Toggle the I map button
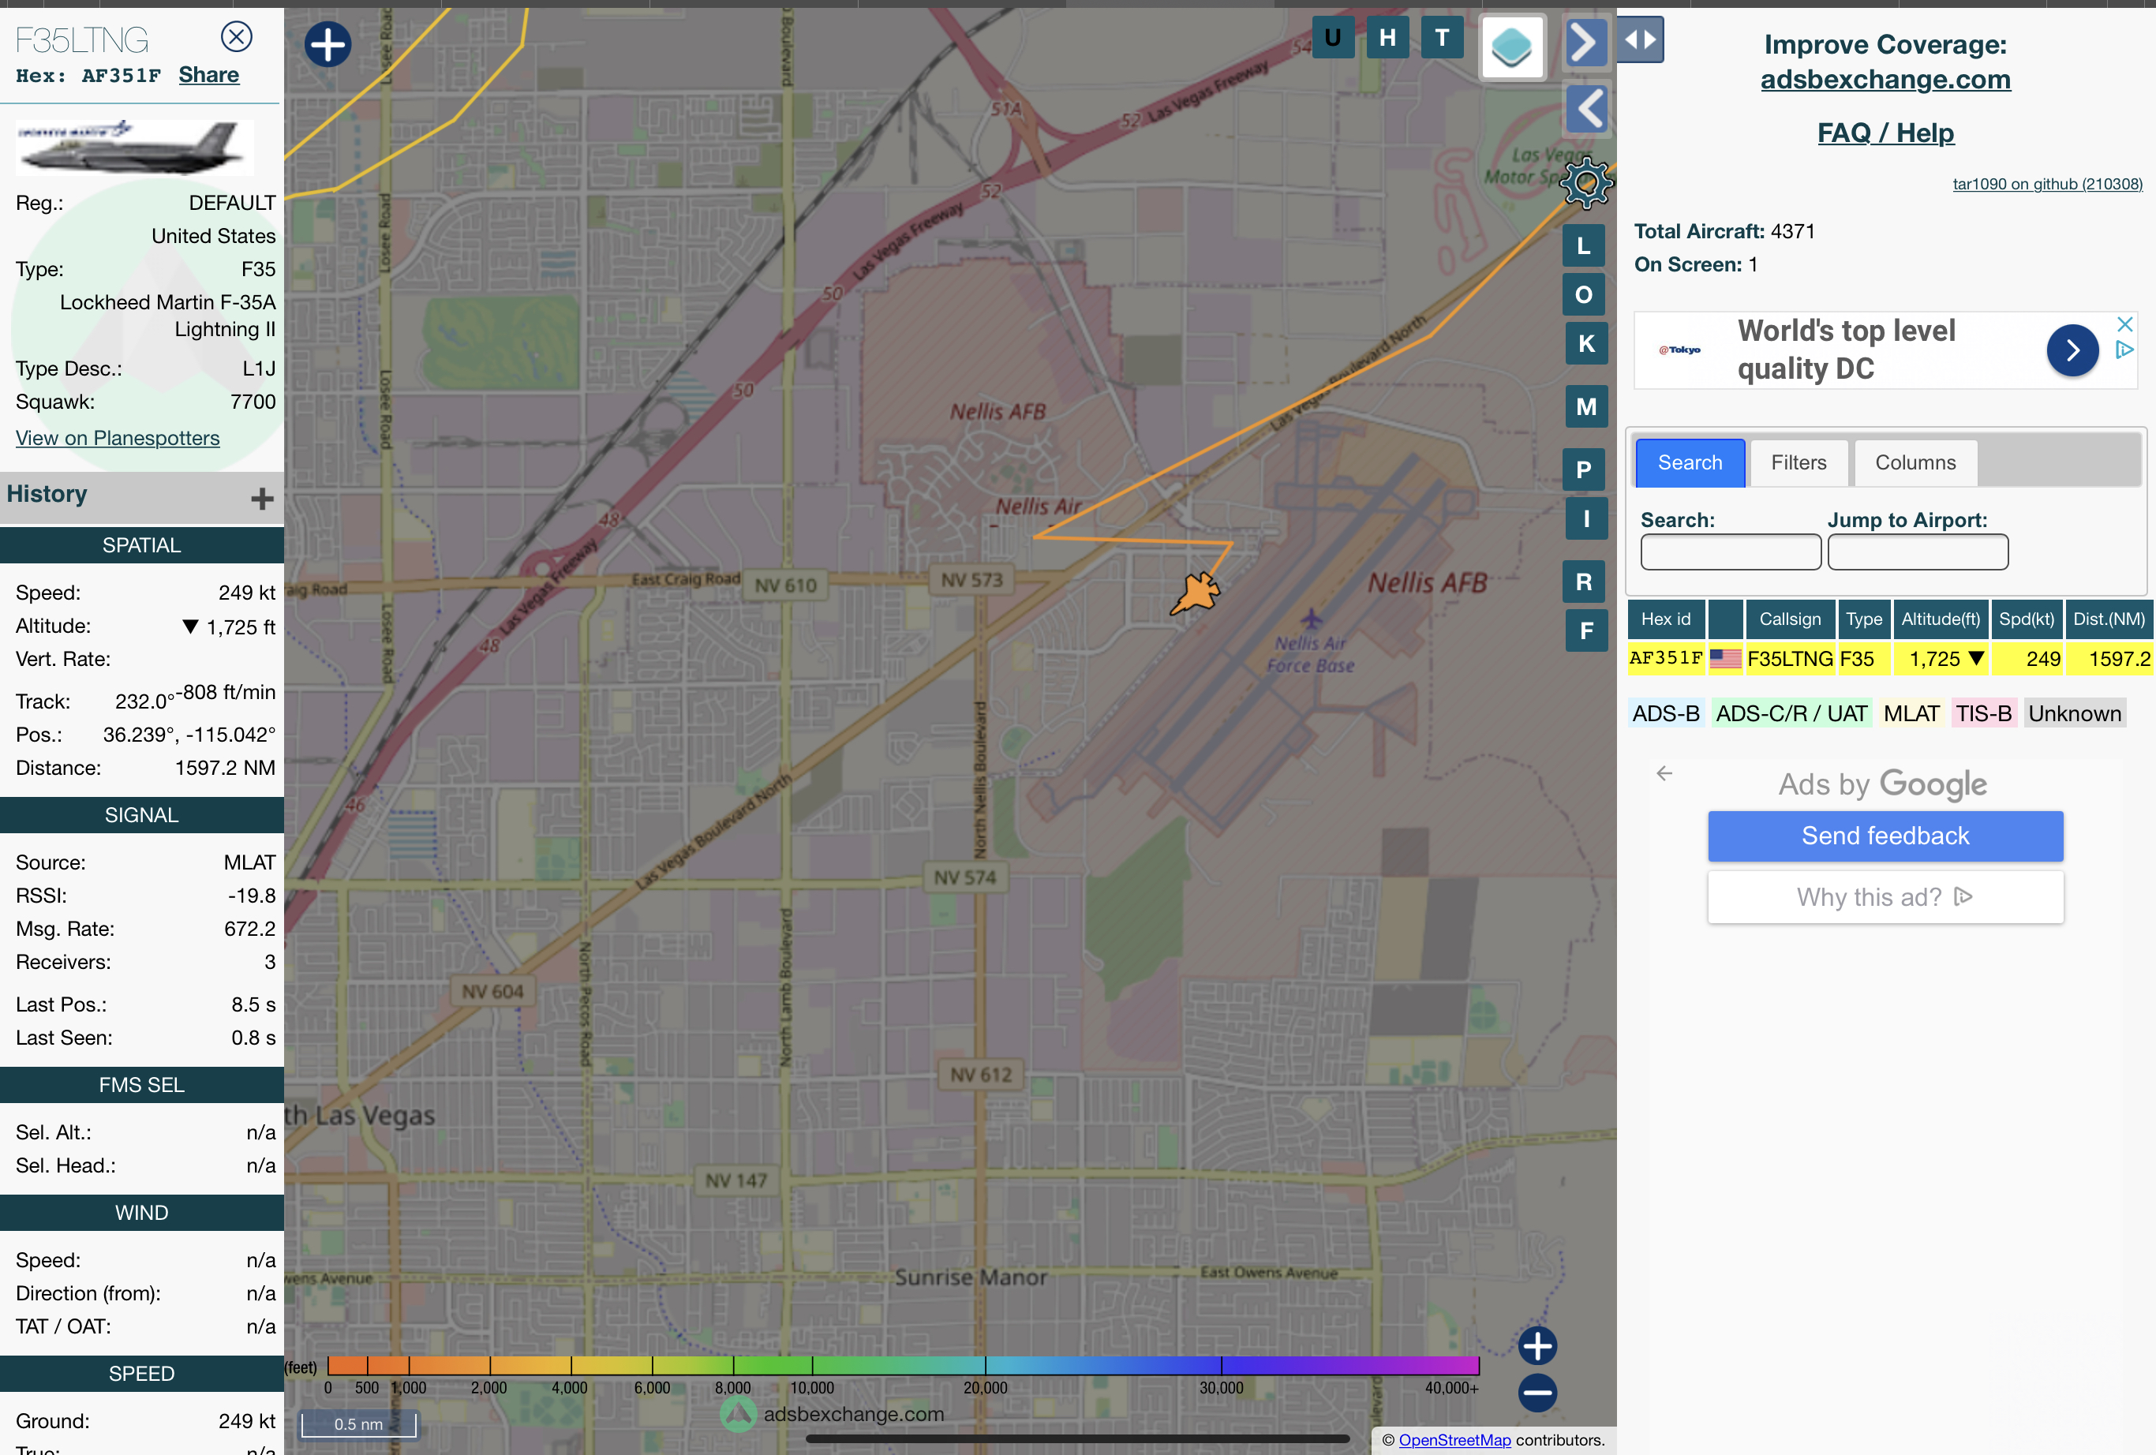This screenshot has width=2156, height=1455. (x=1586, y=518)
